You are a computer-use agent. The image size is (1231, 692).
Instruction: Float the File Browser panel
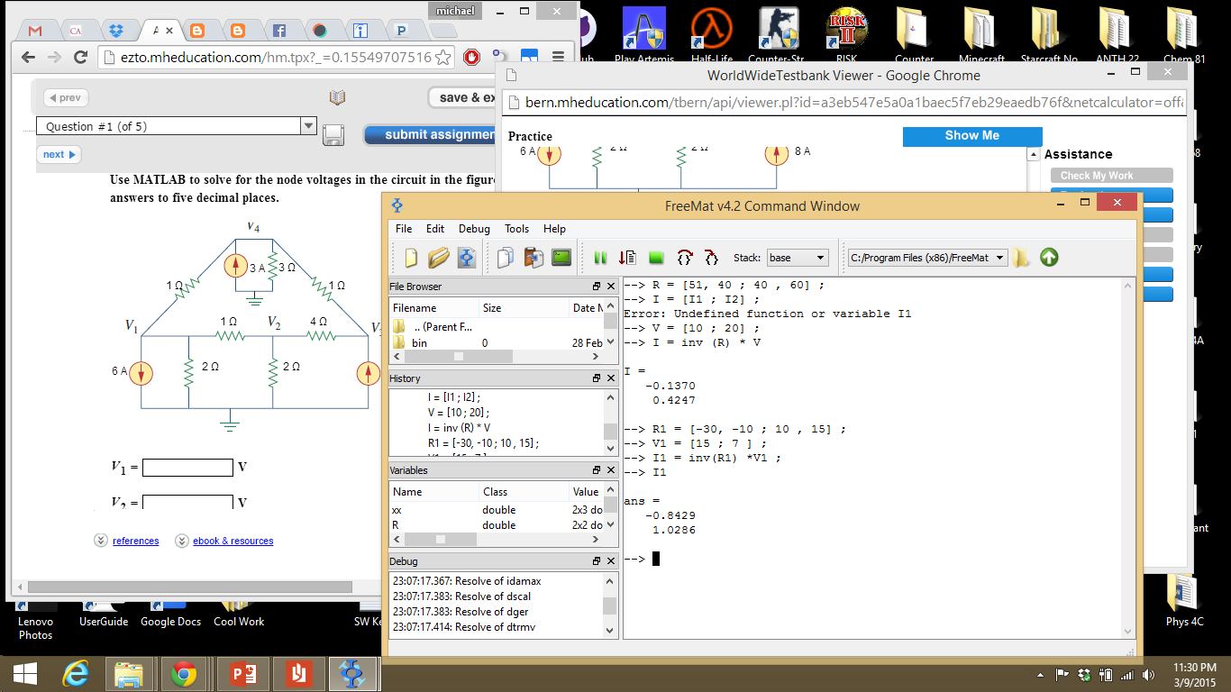597,287
